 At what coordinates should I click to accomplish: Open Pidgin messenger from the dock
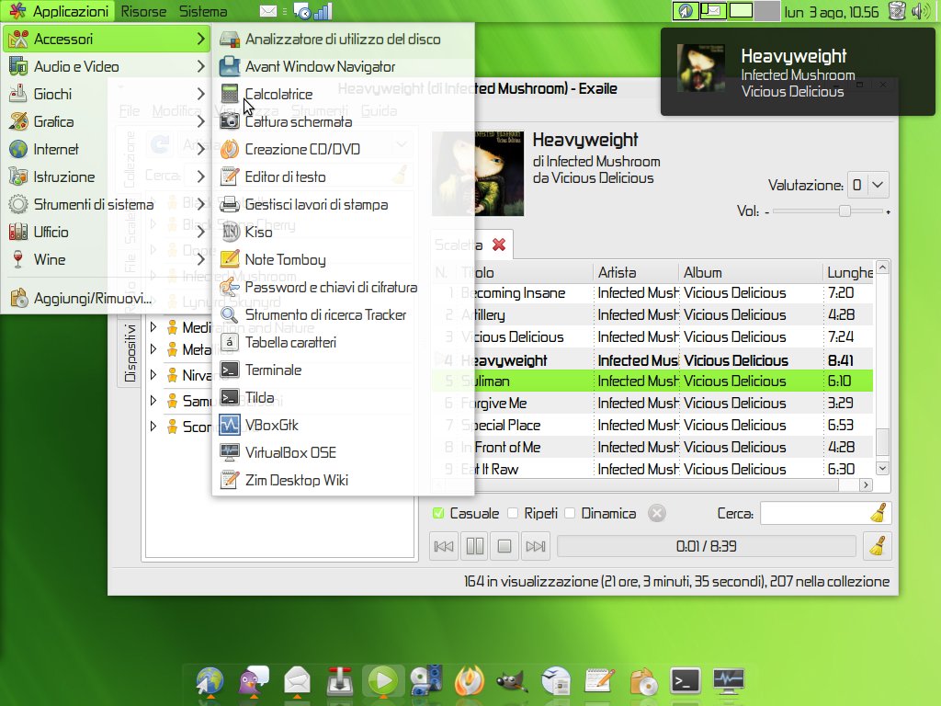click(x=254, y=682)
